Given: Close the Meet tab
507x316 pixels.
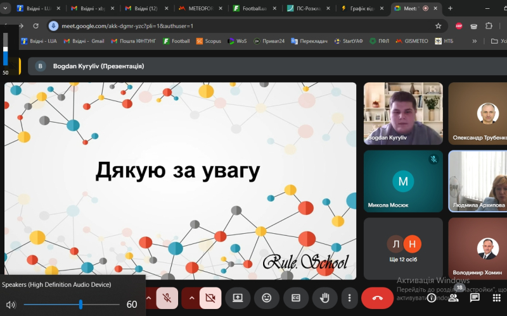Looking at the screenshot, I should point(435,8).
